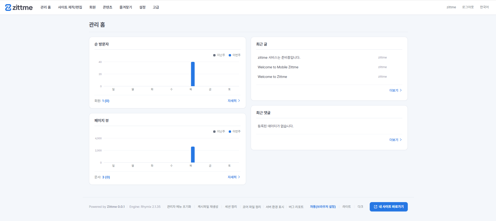Expand 더보기 in 최근 글 panel

[x=396, y=90]
